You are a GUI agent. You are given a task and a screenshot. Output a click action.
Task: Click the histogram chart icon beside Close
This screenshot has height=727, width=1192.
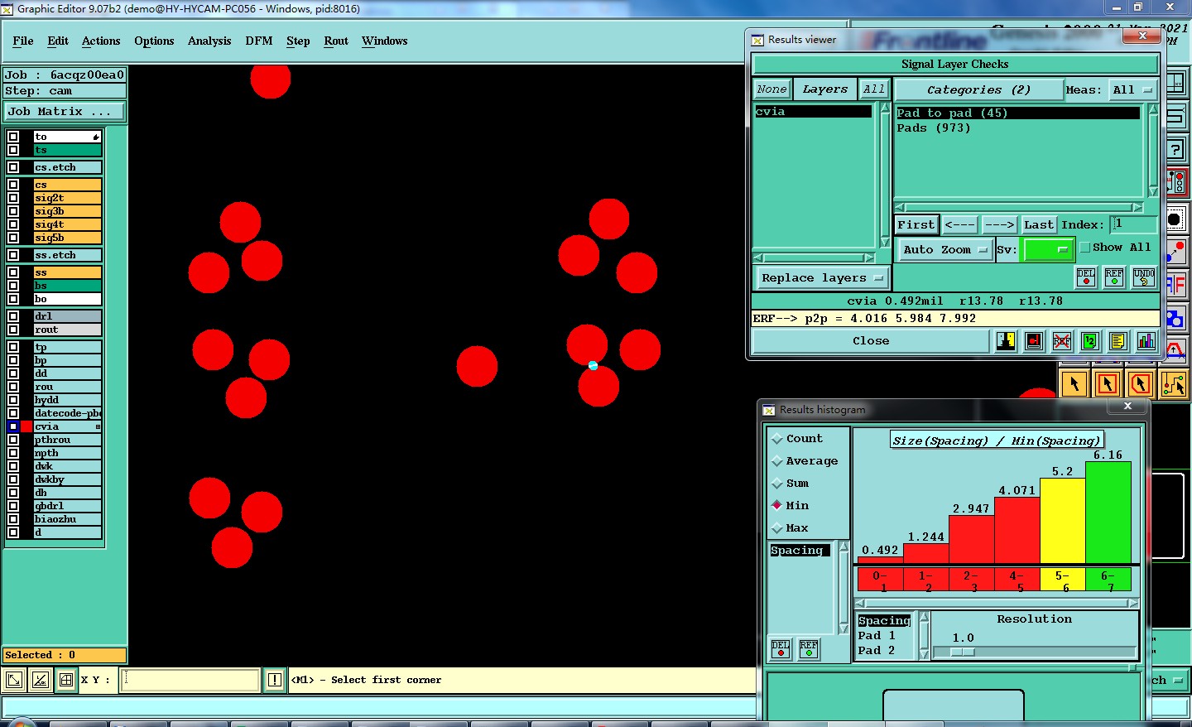tap(1146, 340)
